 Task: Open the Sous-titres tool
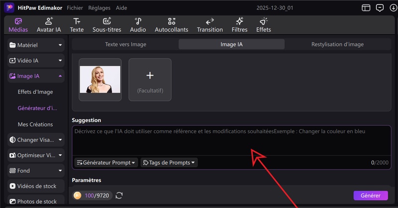[107, 25]
